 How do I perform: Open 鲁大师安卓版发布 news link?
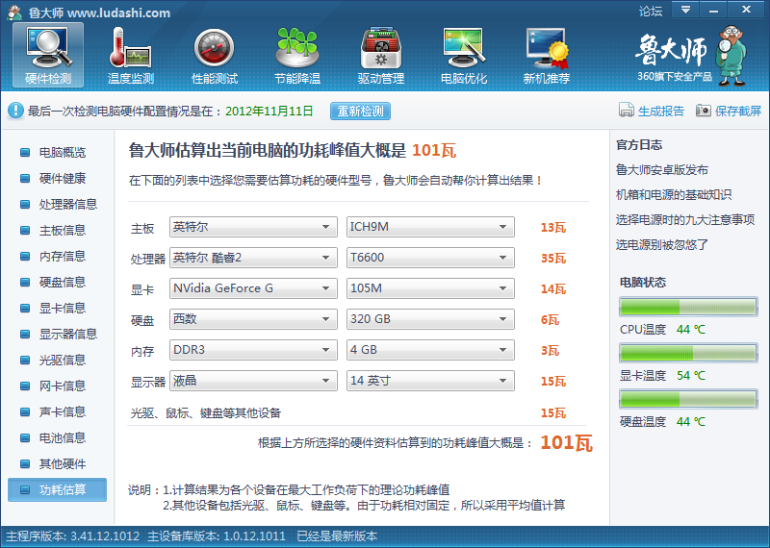(661, 170)
